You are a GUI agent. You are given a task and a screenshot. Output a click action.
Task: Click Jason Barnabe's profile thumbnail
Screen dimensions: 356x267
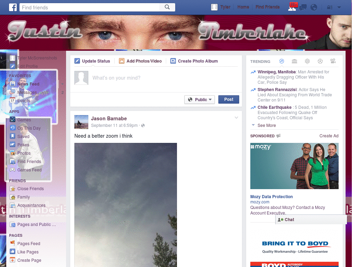click(81, 122)
